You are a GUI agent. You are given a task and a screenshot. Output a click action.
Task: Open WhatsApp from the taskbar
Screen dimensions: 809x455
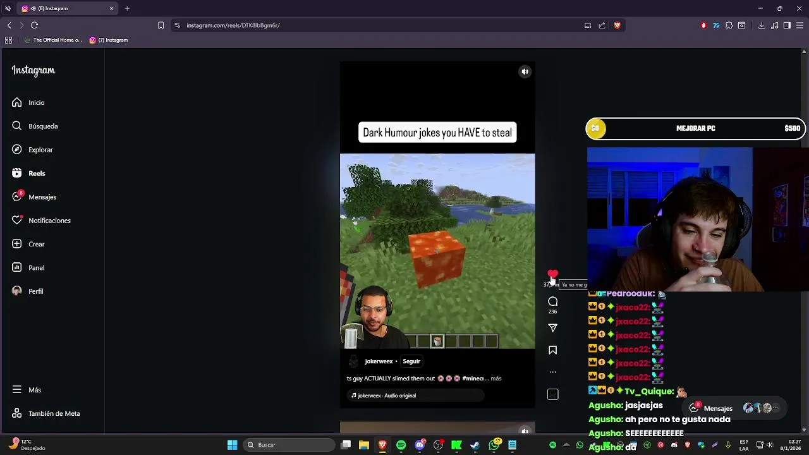(494, 445)
